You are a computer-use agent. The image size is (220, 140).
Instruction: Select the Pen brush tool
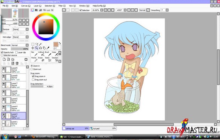[x=34, y=54]
